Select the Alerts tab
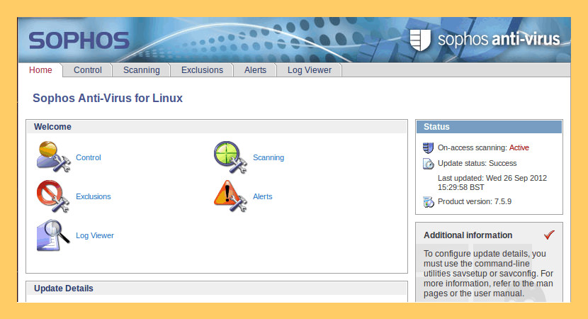Image resolution: width=588 pixels, height=319 pixels. pyautogui.click(x=255, y=70)
